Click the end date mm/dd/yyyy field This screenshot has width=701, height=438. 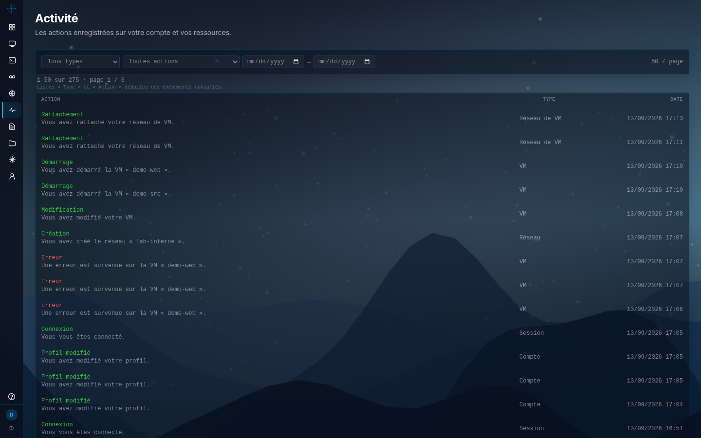(x=344, y=62)
